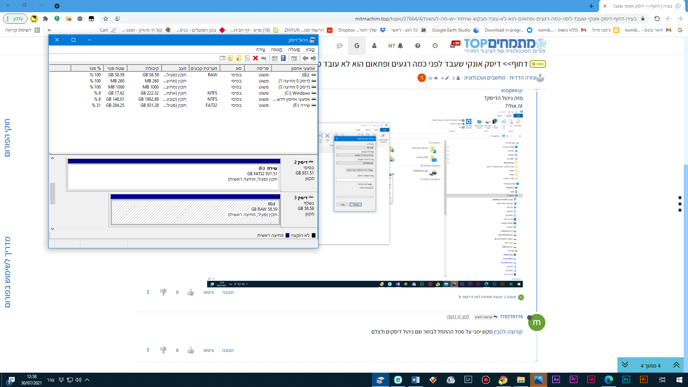Show hidden system tray icons chevron
This screenshot has width=688, height=387.
(x=87, y=379)
